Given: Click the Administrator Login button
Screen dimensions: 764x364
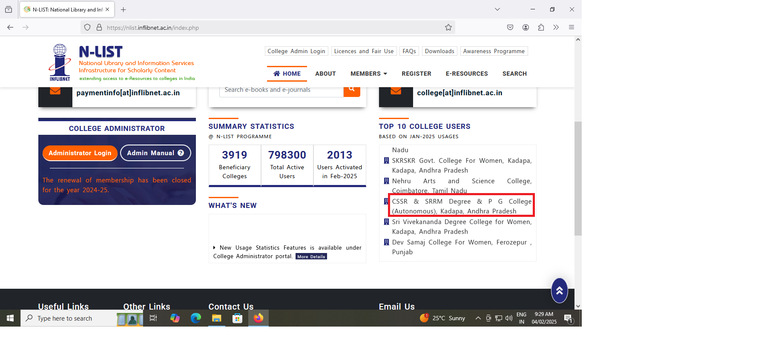Looking at the screenshot, I should (80, 153).
